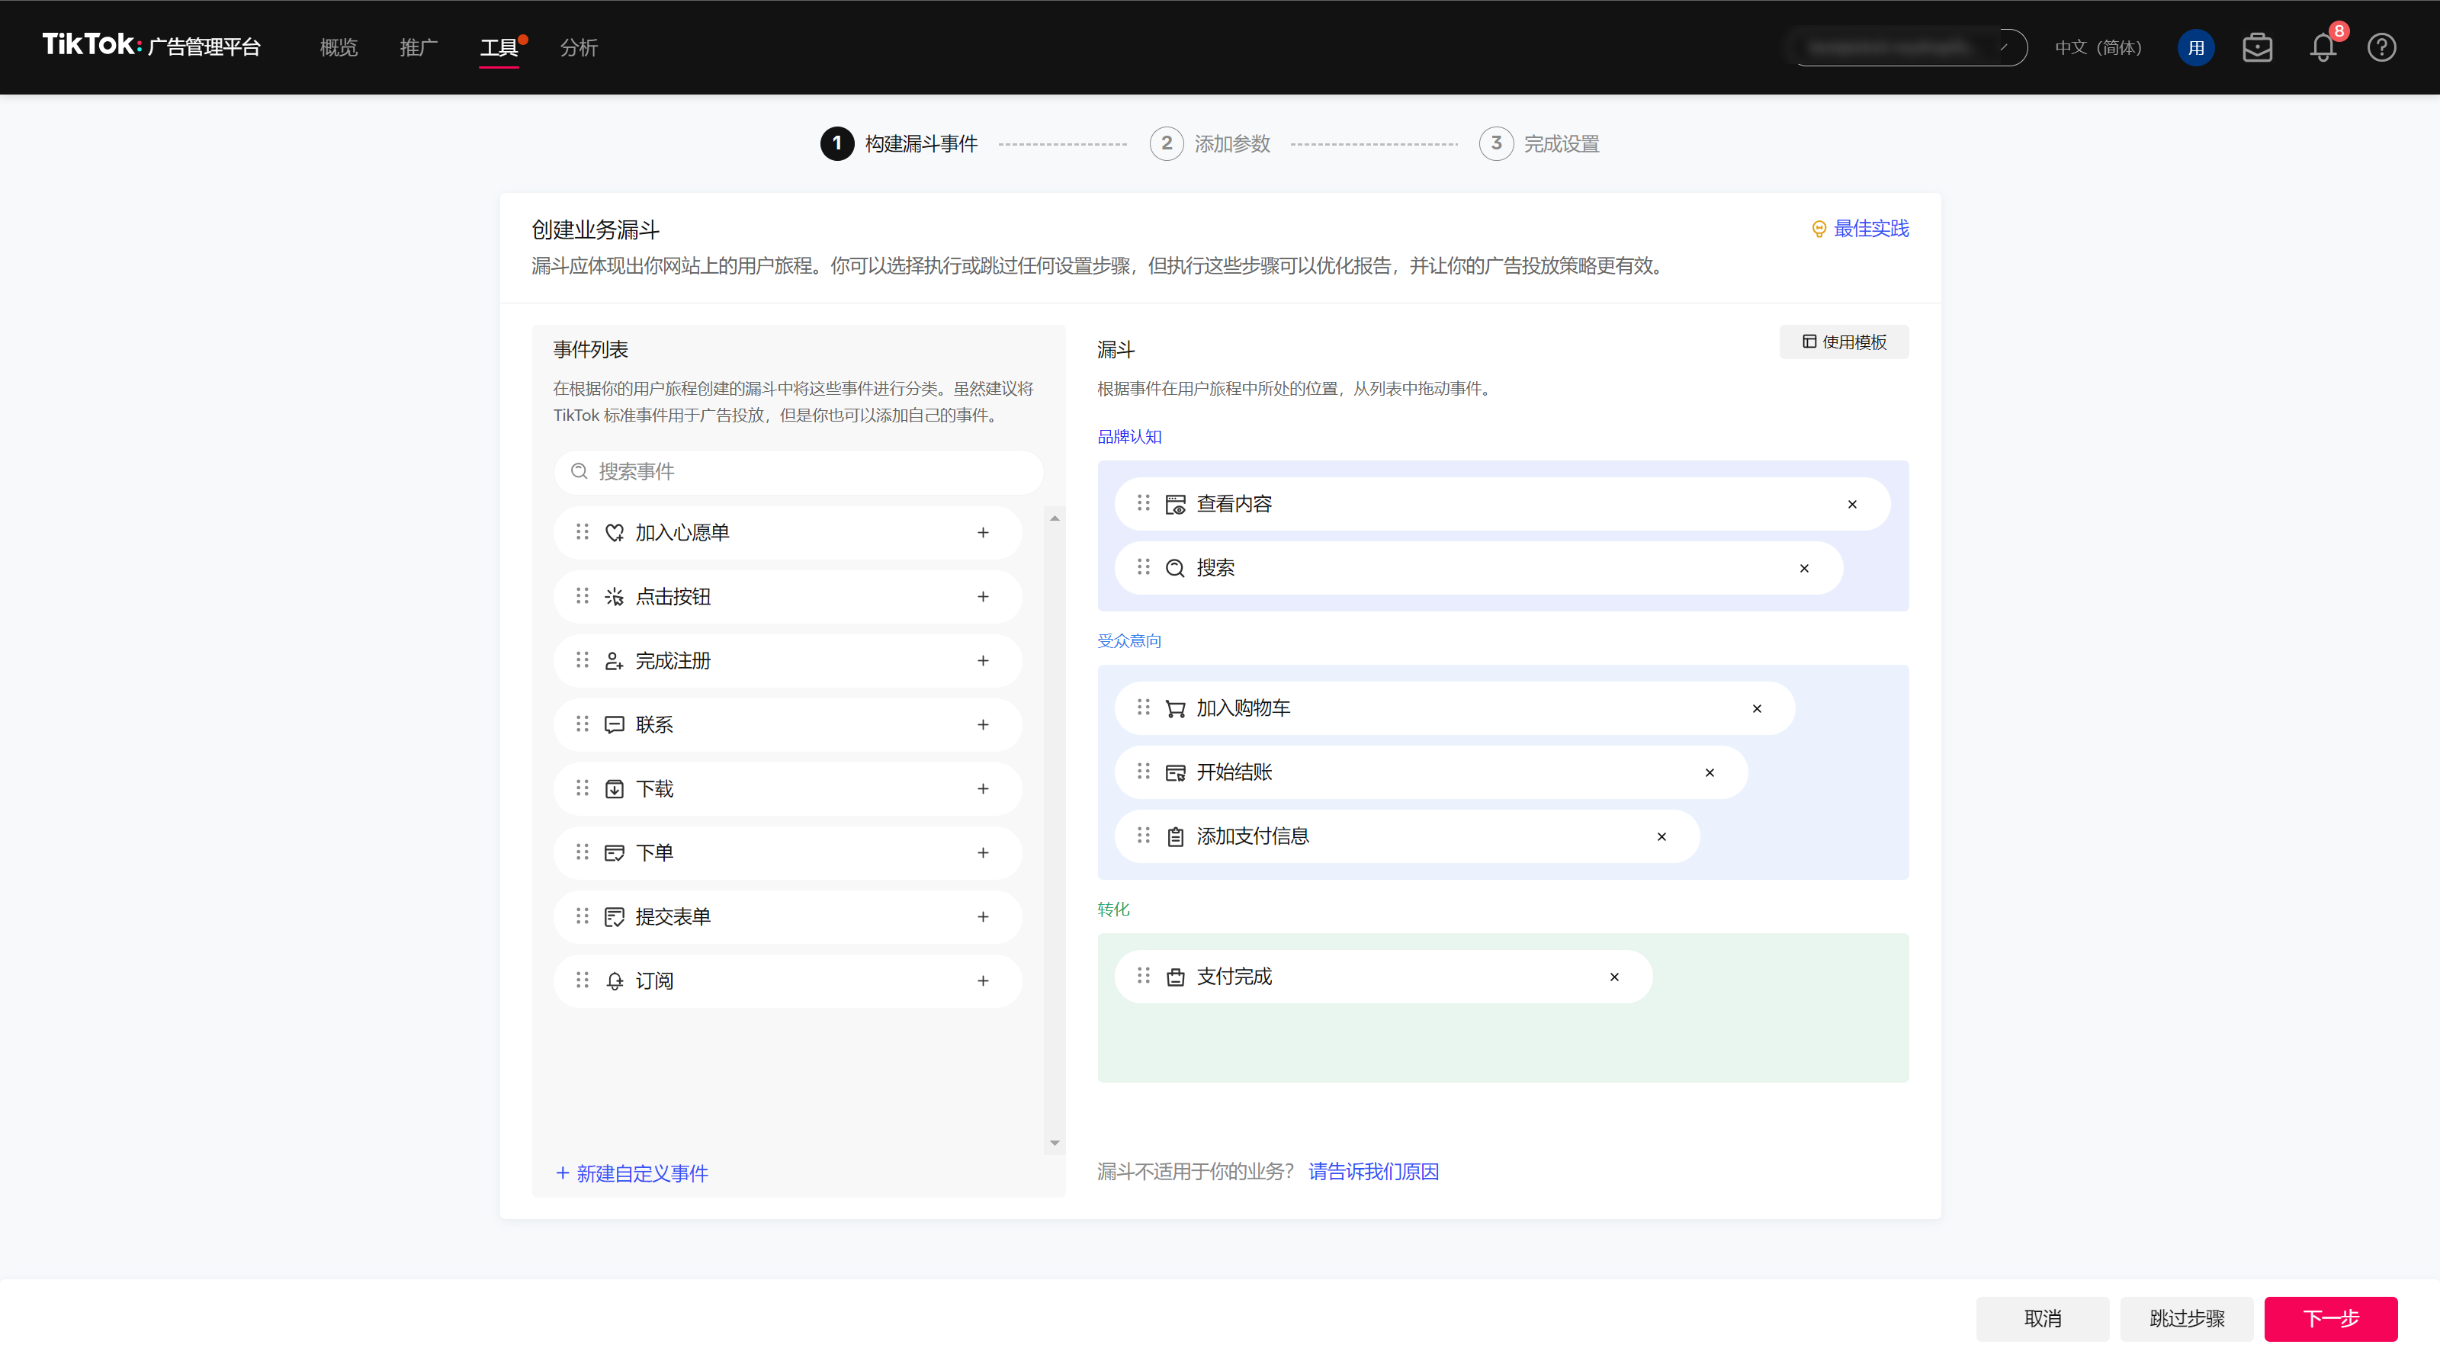Click the plus icon for 加入心愿单
Image resolution: width=2440 pixels, height=1354 pixels.
pyautogui.click(x=983, y=533)
